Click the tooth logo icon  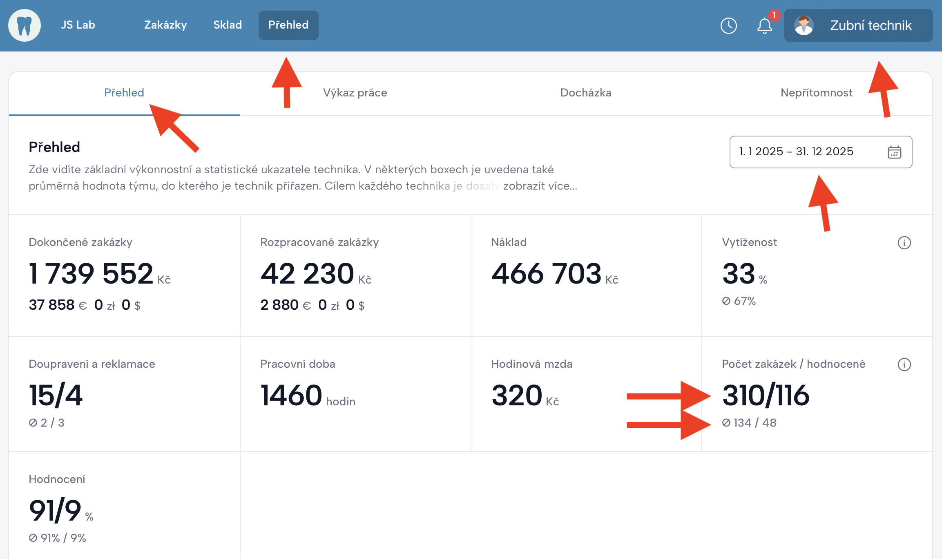pos(25,25)
